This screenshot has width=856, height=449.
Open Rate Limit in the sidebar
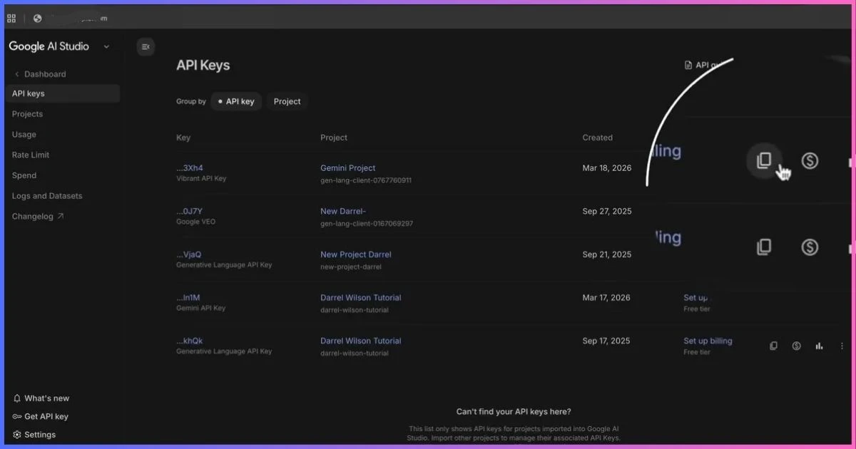tap(31, 155)
